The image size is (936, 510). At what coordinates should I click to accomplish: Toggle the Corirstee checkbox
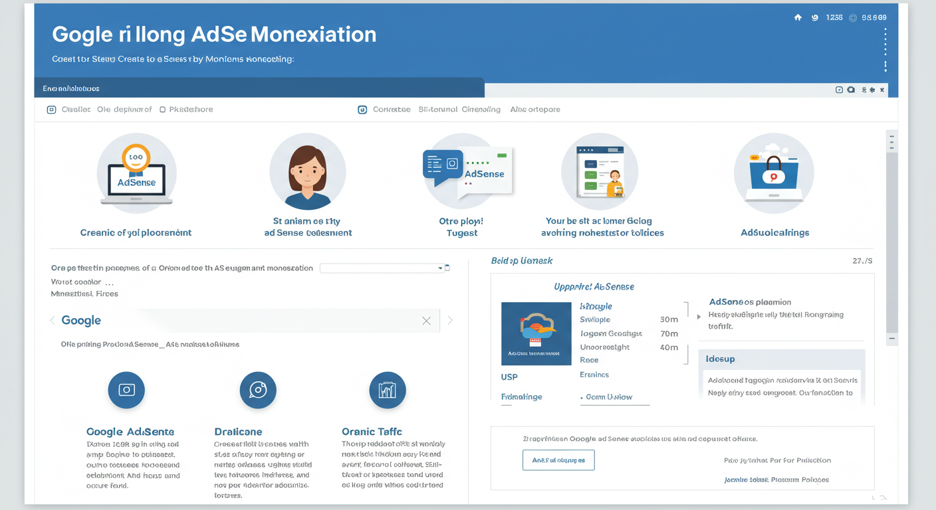coord(362,110)
